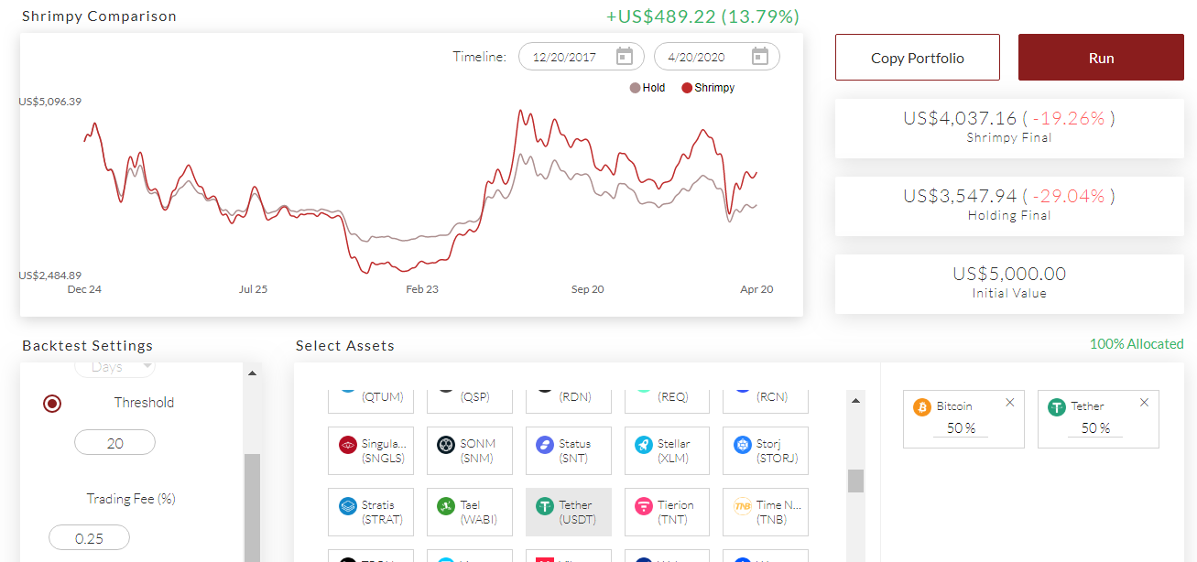Click the trading fee field showing 0.25
The height and width of the screenshot is (562, 1197).
point(89,538)
